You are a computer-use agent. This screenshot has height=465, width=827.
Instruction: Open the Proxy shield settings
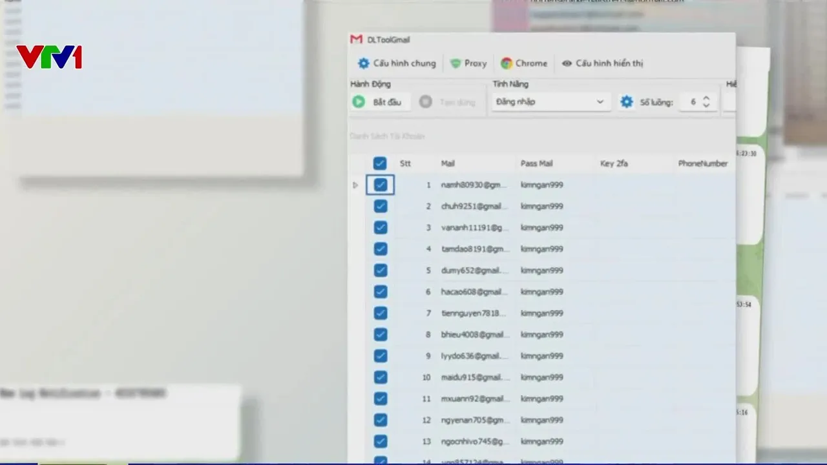point(455,63)
